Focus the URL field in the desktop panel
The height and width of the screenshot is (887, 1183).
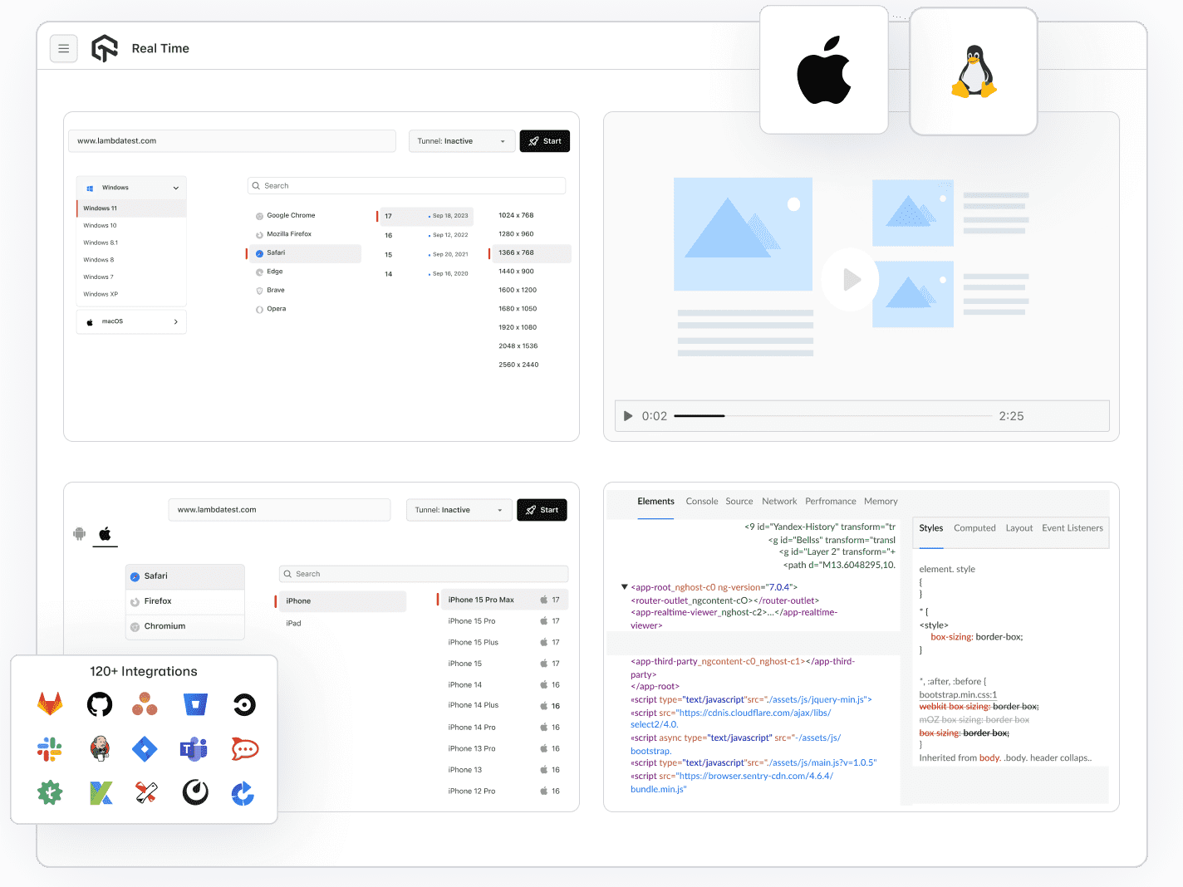(232, 141)
